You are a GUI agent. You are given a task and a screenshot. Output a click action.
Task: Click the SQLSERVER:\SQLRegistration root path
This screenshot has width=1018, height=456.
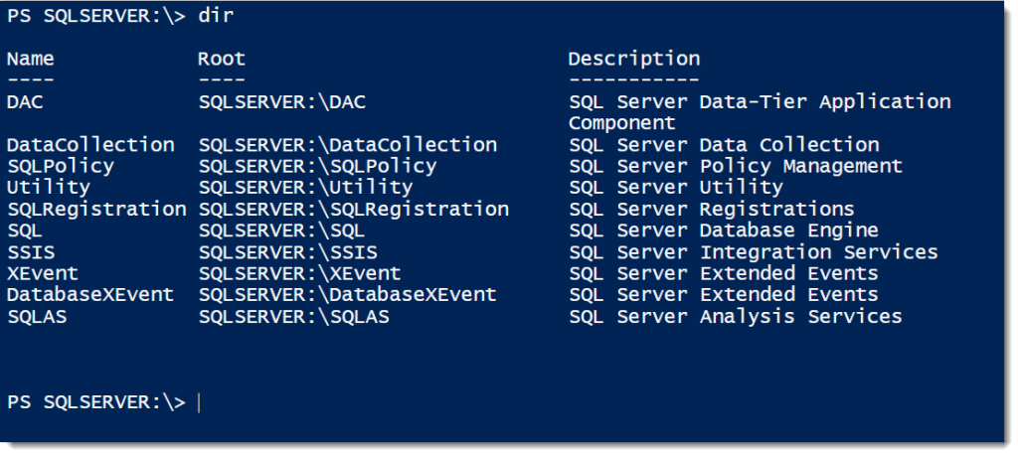coord(354,209)
